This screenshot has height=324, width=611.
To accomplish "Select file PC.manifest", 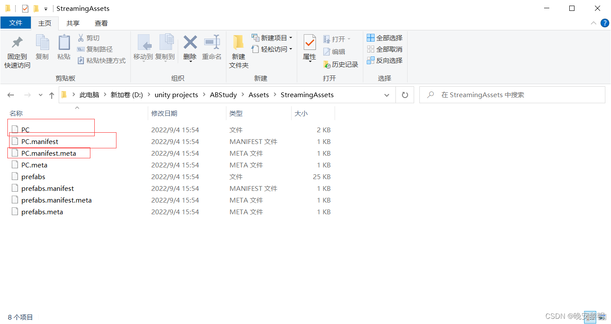I will click(x=40, y=142).
